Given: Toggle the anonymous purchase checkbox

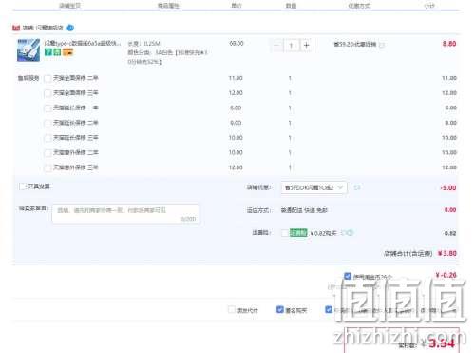Looking at the screenshot, I should 280,309.
